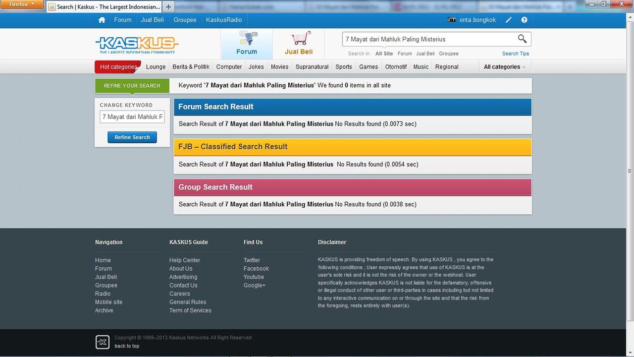Open Jual Beli in the top bar
Screen dimensions: 634x357
pos(152,20)
